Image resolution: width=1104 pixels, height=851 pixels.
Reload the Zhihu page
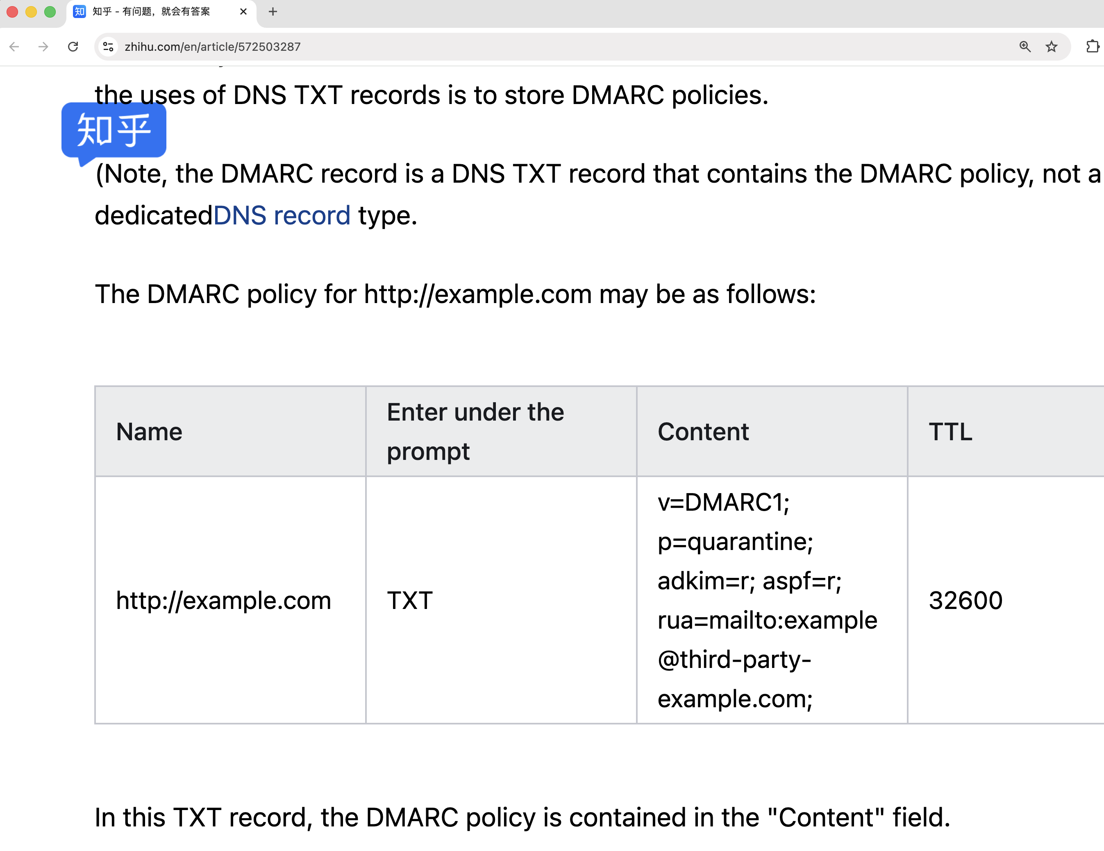point(73,47)
